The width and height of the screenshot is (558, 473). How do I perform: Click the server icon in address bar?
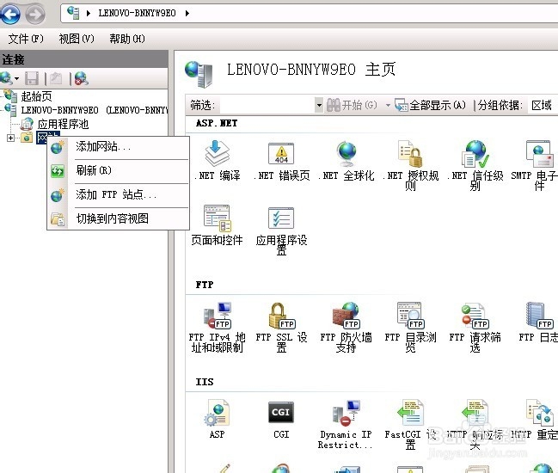73,13
